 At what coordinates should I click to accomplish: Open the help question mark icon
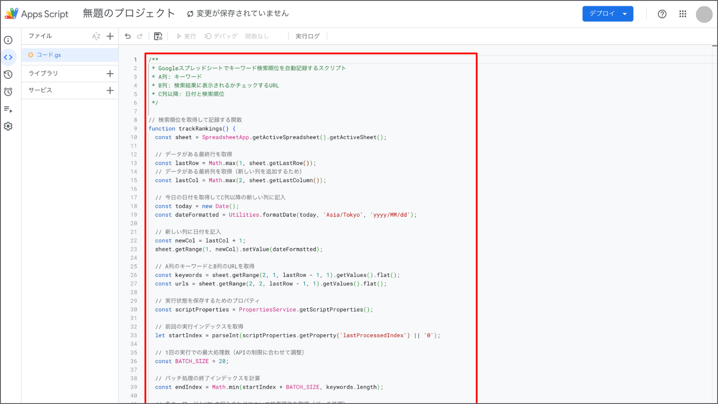pos(662,14)
